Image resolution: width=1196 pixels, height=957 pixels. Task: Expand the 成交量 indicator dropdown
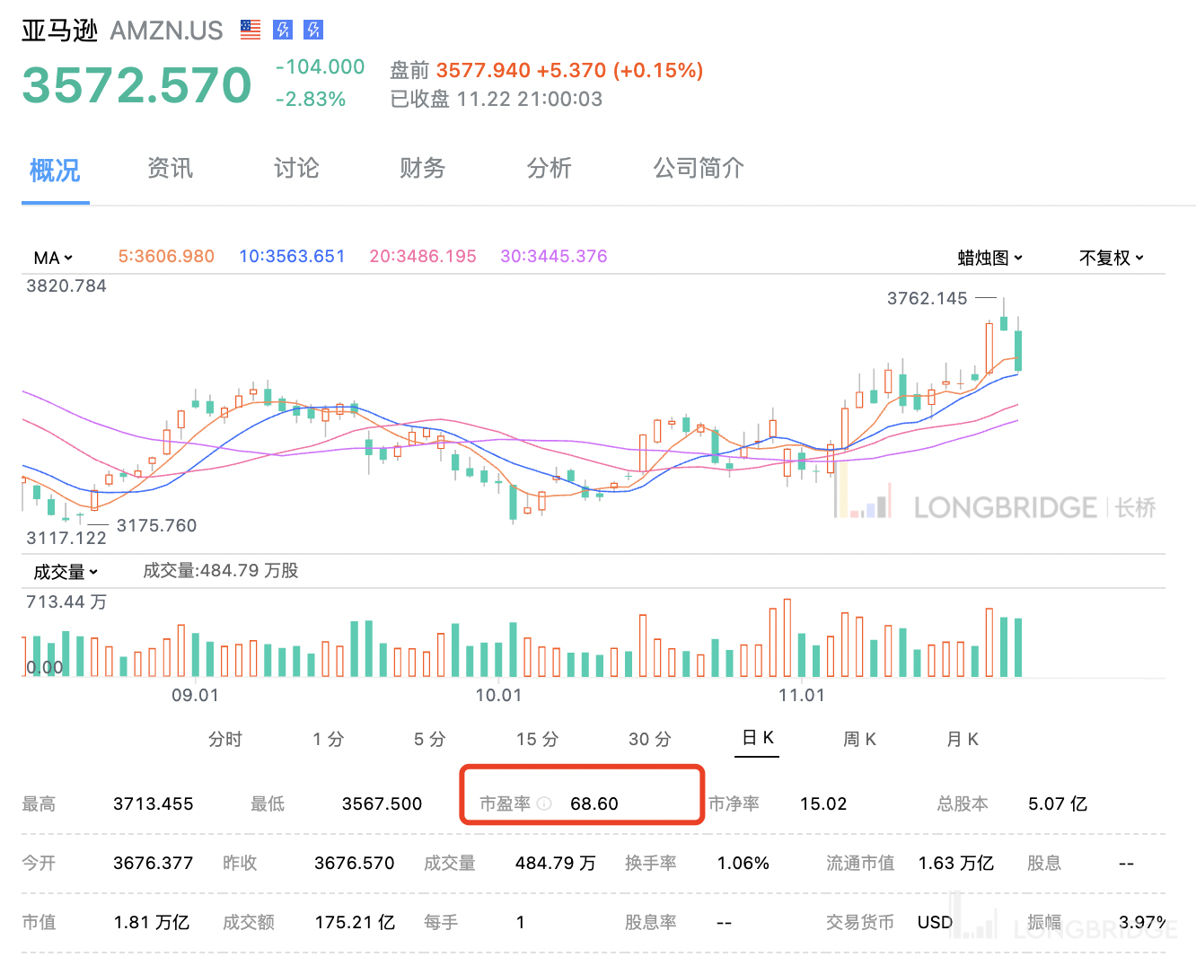66,572
